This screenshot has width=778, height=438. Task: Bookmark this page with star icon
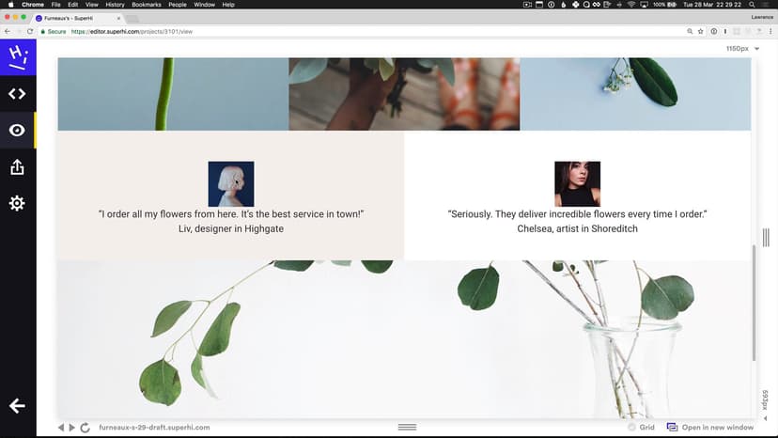click(701, 31)
